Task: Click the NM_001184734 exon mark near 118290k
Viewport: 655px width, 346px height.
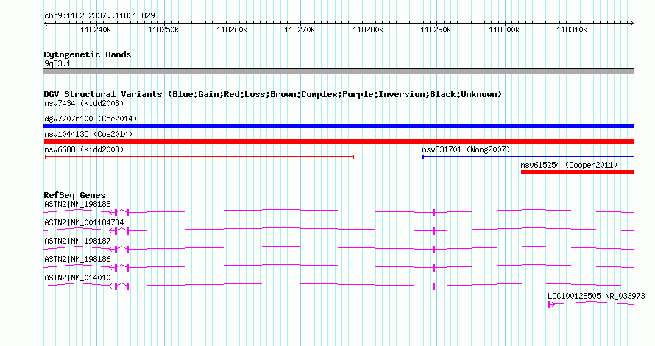Action: point(434,231)
